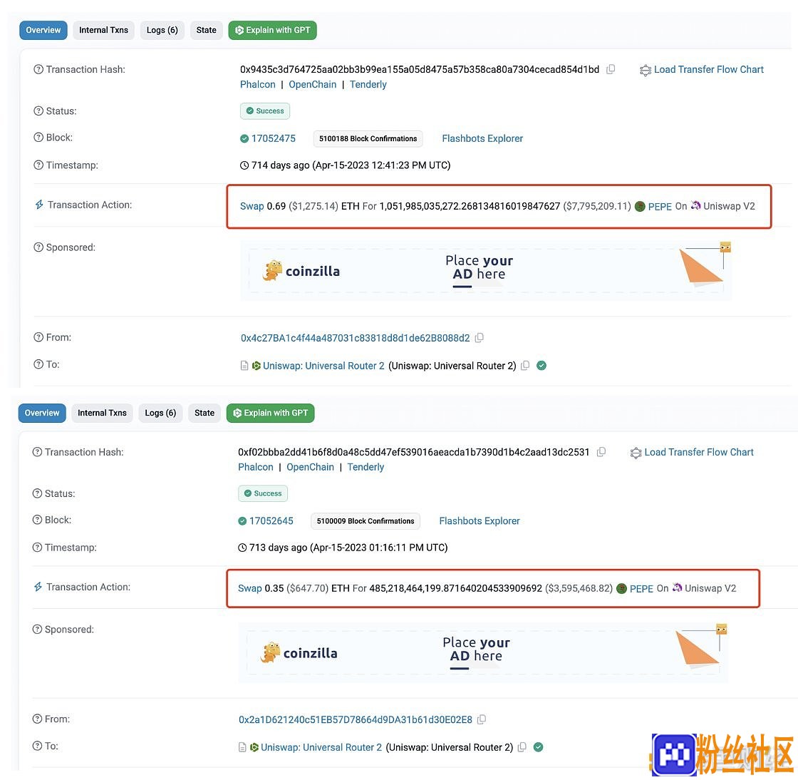Click 5100009 Block Confirmations badge
This screenshot has height=780, width=798.
point(366,521)
